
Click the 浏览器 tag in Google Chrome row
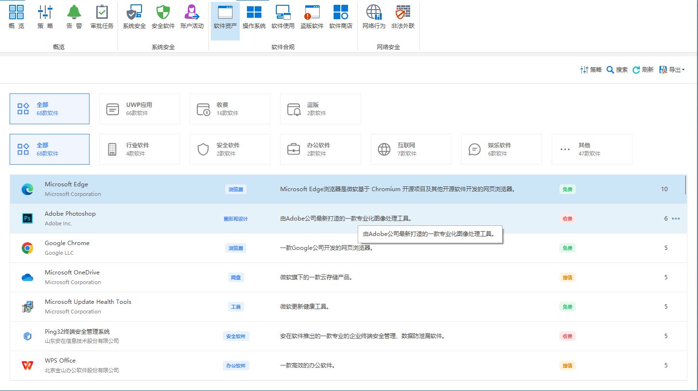tap(236, 248)
